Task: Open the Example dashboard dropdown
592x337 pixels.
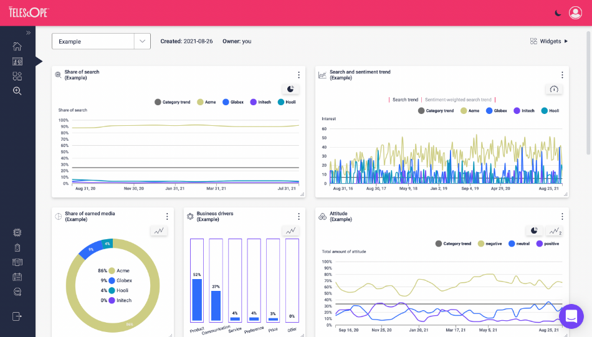Action: pyautogui.click(x=101, y=41)
